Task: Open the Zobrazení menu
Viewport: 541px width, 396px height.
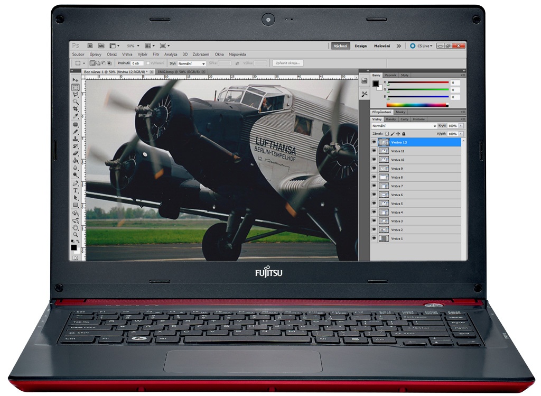Action: 201,54
